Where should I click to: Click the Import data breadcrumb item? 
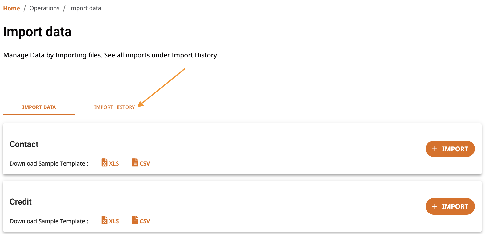pyautogui.click(x=85, y=8)
